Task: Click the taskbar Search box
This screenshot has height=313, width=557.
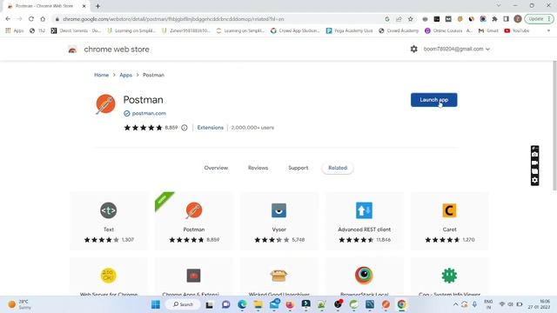Action: click(183, 304)
